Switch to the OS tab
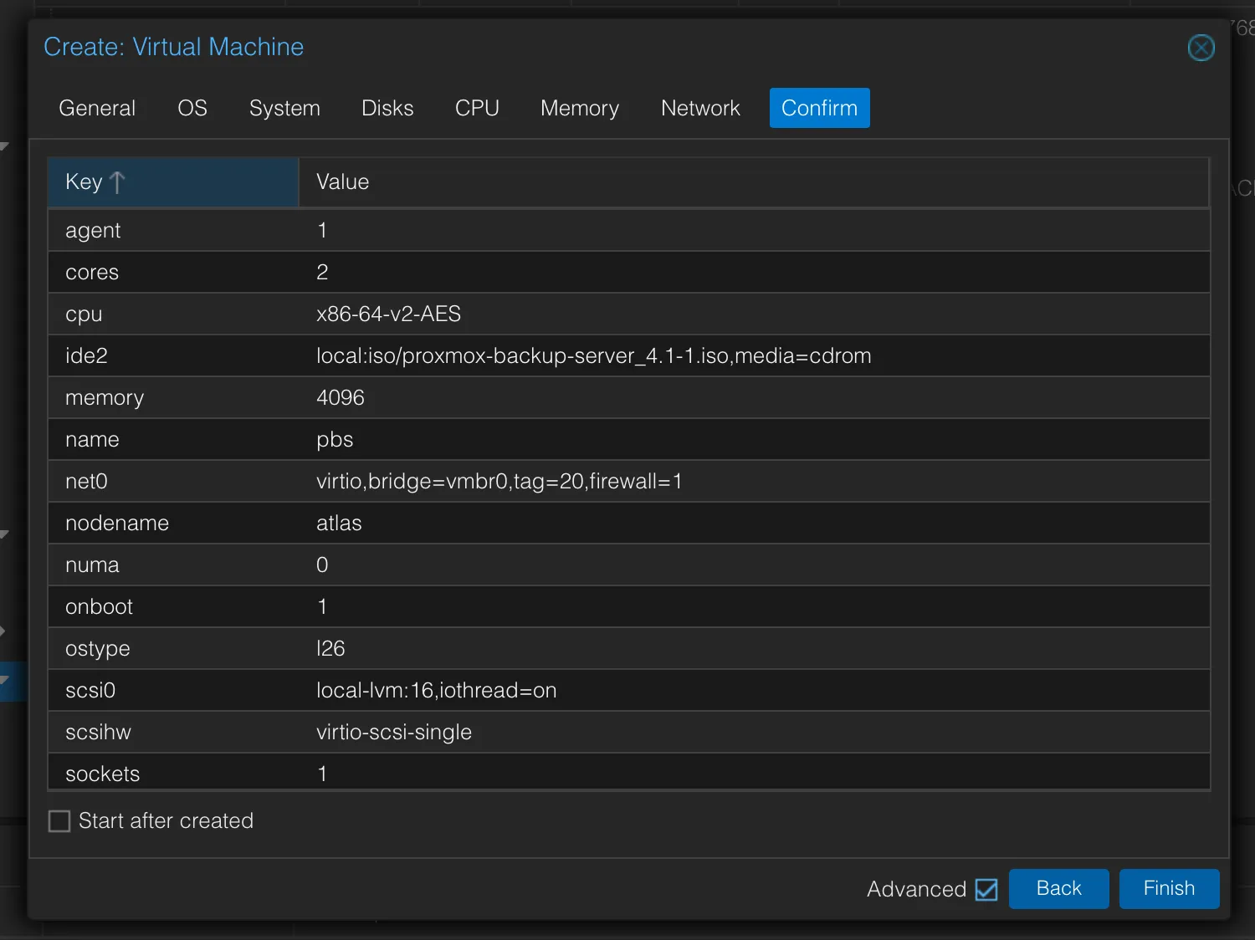Screen dimensions: 1255x940 click(192, 108)
